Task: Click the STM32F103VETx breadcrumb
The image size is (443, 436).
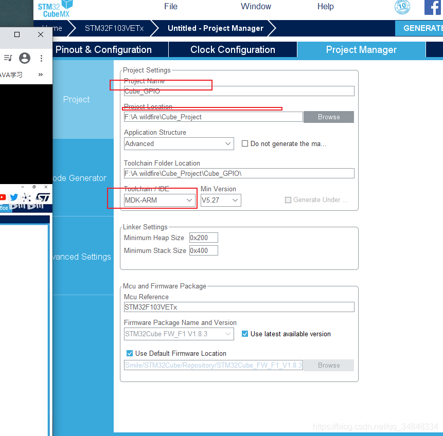Action: coord(114,28)
